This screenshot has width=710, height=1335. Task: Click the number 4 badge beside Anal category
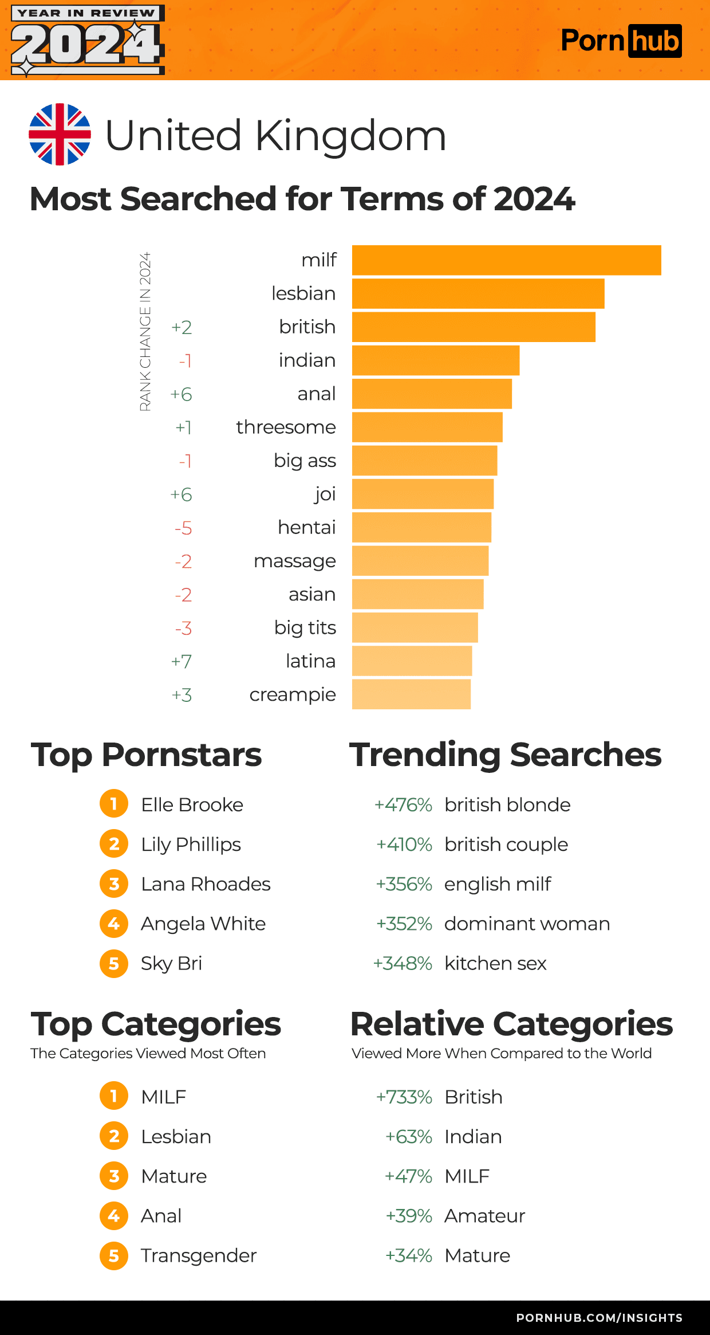(x=114, y=1215)
